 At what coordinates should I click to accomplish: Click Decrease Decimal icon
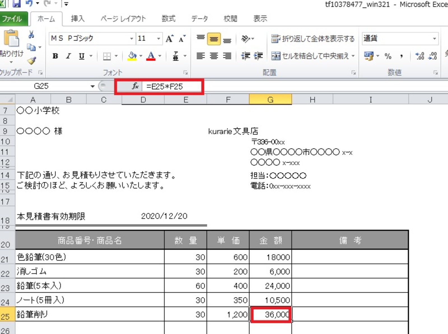(433, 56)
